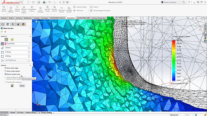Screen dimensions: 207x116
Task: Enable Show section plane checkbox
Action: pos(5,71)
